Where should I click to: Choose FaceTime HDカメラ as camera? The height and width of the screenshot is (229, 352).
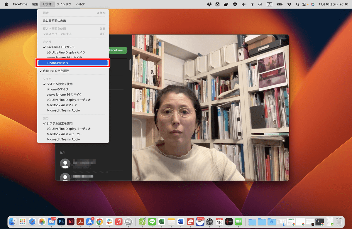(x=73, y=47)
